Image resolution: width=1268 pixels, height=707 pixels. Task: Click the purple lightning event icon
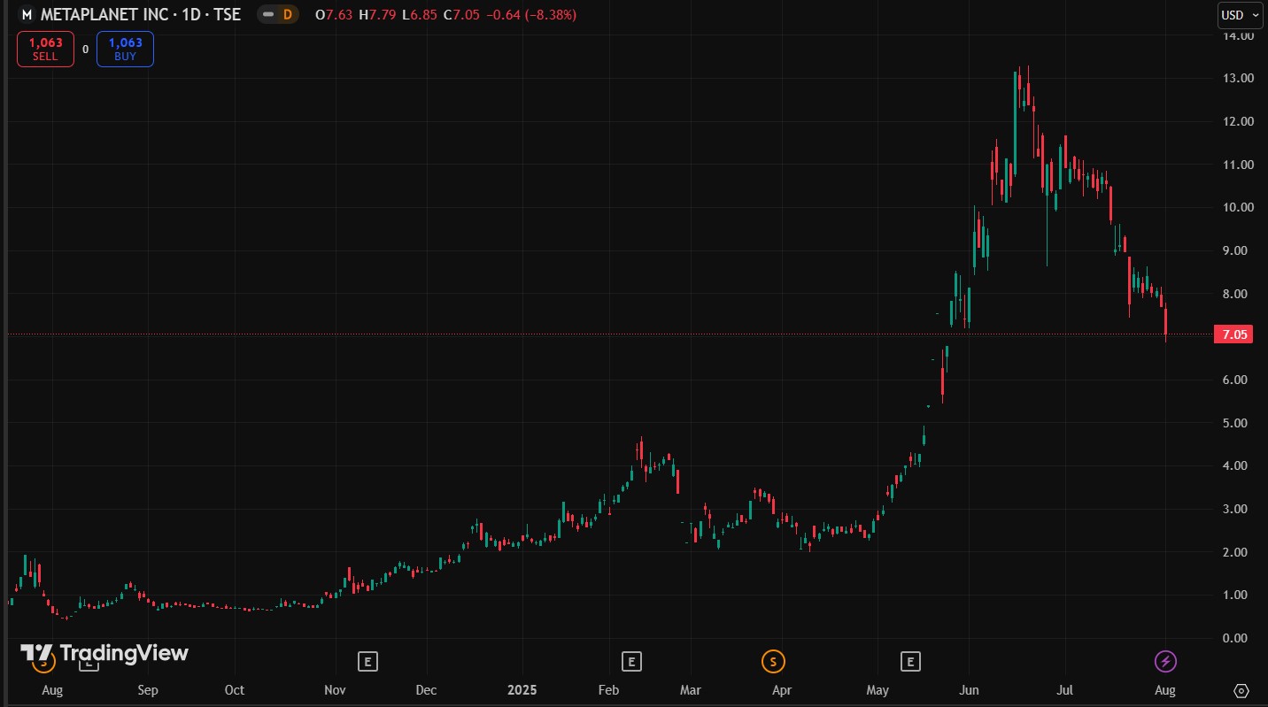1166,661
